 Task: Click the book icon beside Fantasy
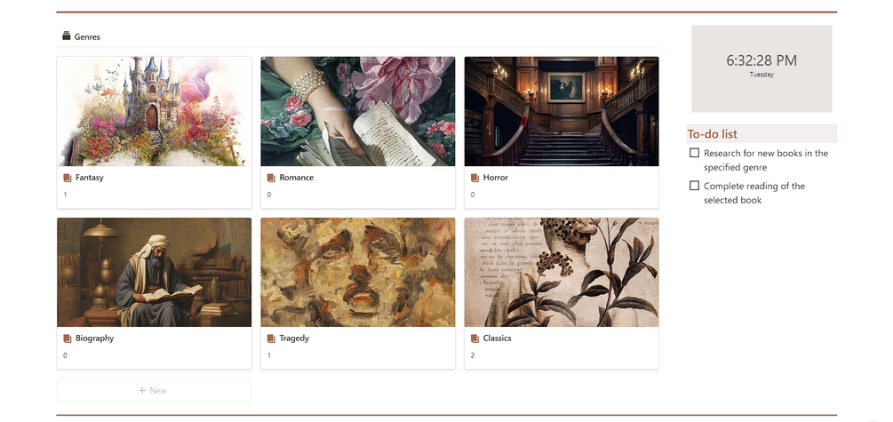(68, 178)
